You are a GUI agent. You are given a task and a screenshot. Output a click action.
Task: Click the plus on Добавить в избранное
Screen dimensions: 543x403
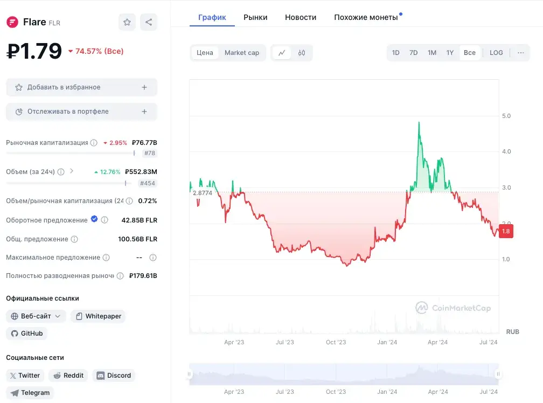144,87
